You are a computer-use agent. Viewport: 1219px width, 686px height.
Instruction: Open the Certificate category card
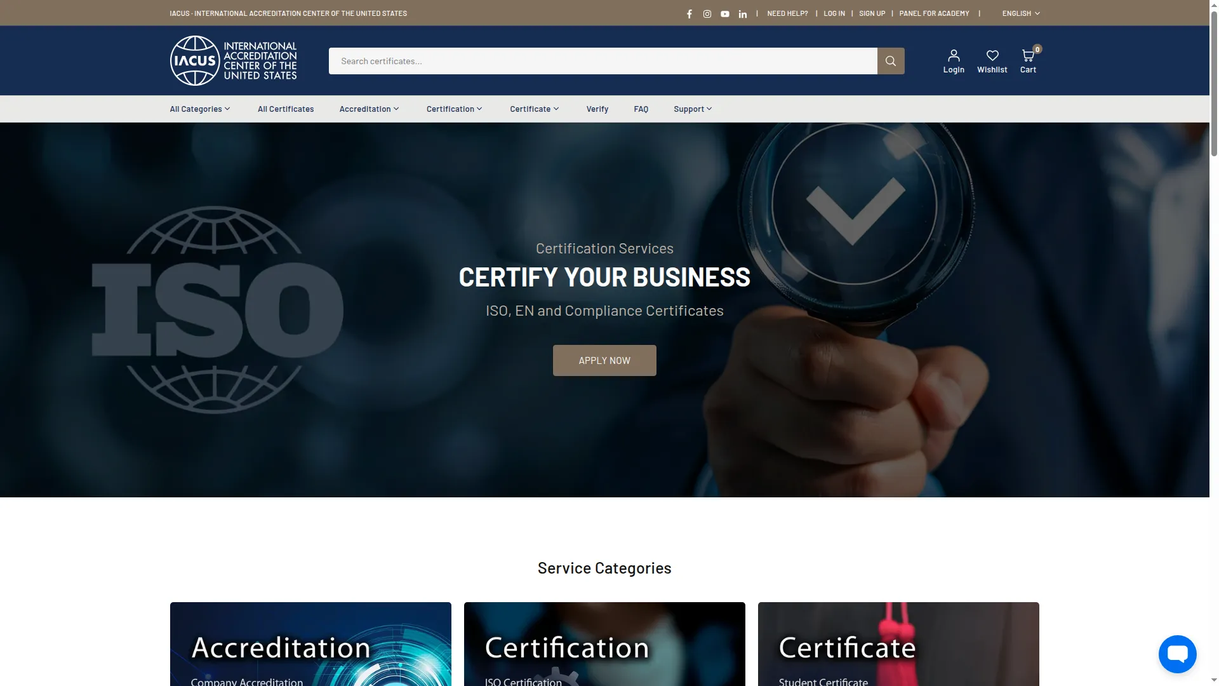(x=898, y=644)
